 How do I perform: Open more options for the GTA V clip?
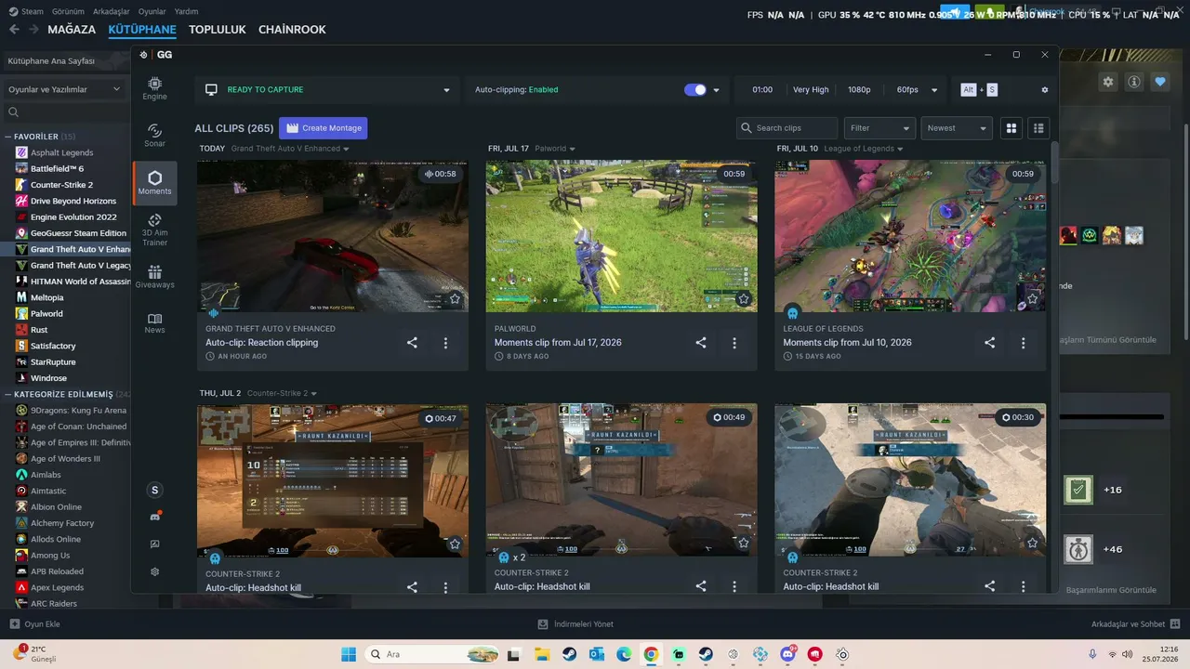point(445,343)
